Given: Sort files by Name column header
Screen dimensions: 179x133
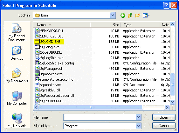Looking at the screenshot, I should 62,25.
